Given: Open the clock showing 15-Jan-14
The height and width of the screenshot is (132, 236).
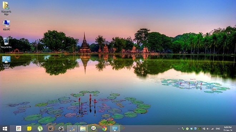Looking at the screenshot, I should coord(227,129).
